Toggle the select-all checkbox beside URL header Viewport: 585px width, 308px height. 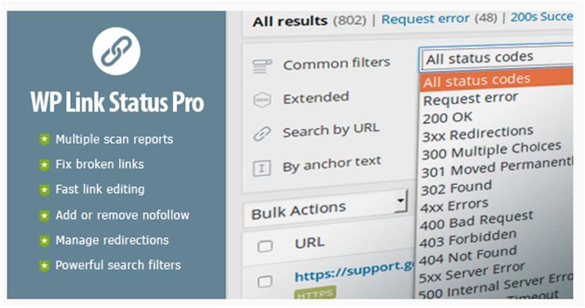(265, 246)
